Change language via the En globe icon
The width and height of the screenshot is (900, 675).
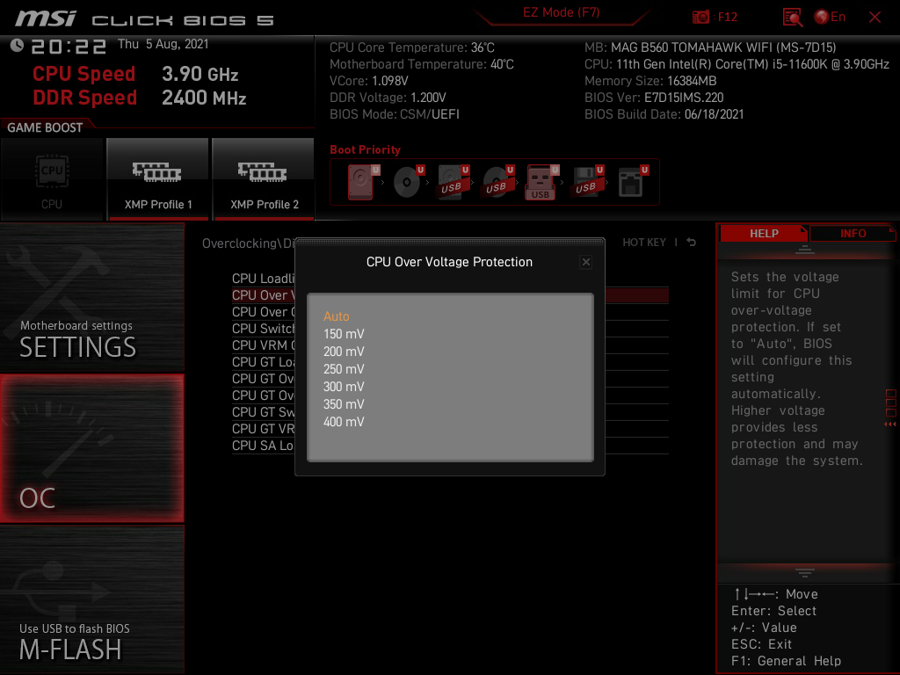click(830, 17)
